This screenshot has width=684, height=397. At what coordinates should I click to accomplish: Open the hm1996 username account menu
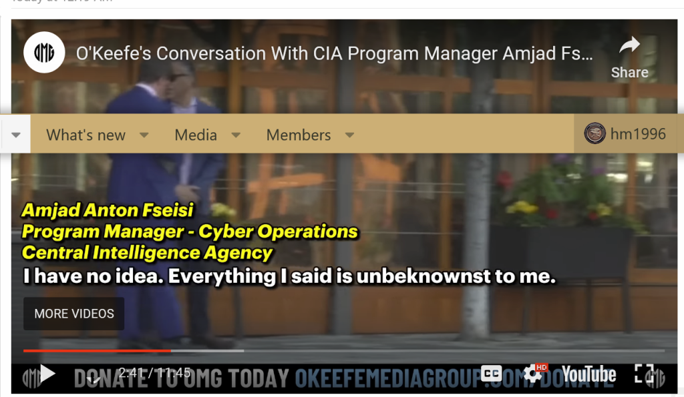pos(638,134)
